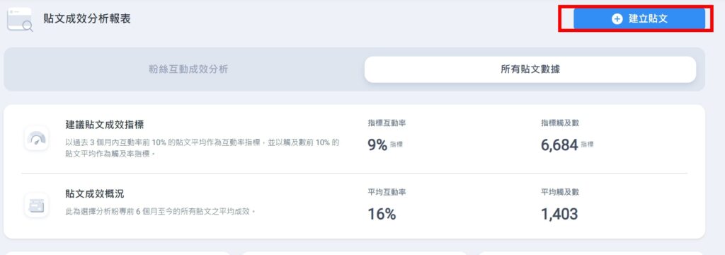
Task: Click the post card icon beside 貼文成效概況
Action: (37, 205)
